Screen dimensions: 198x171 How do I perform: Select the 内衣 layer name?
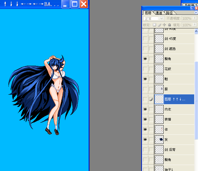click(x=168, y=109)
